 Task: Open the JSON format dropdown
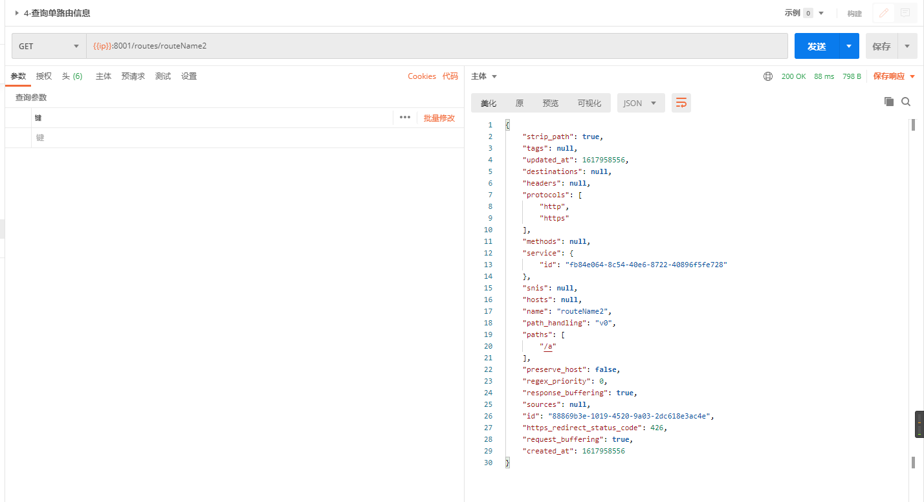coord(641,103)
